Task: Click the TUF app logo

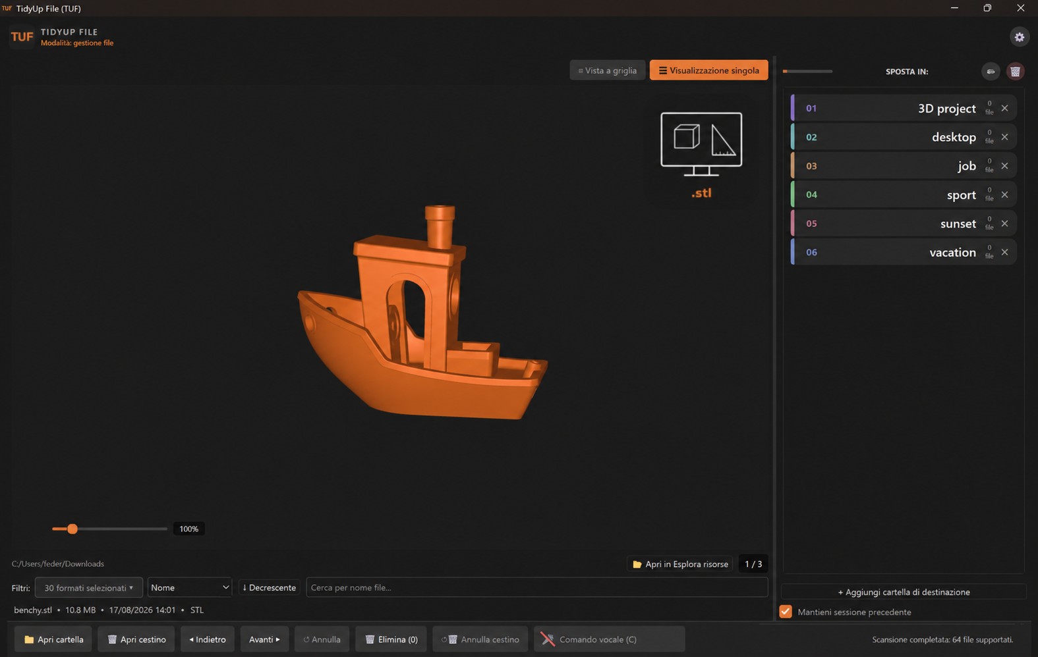Action: pos(22,37)
